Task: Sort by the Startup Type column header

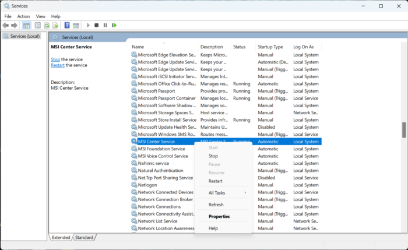Action: (273, 47)
